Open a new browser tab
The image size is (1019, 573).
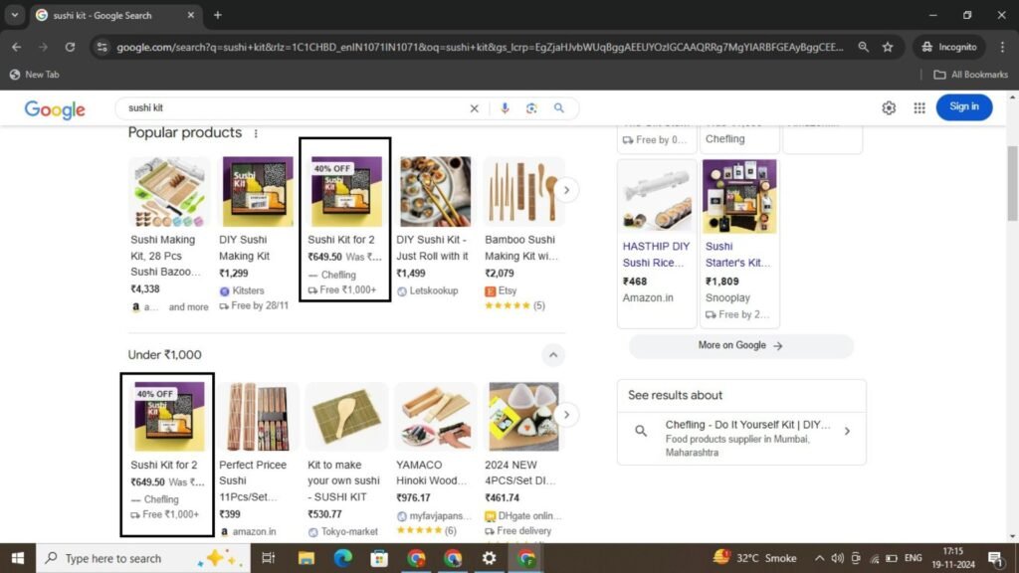218,15
